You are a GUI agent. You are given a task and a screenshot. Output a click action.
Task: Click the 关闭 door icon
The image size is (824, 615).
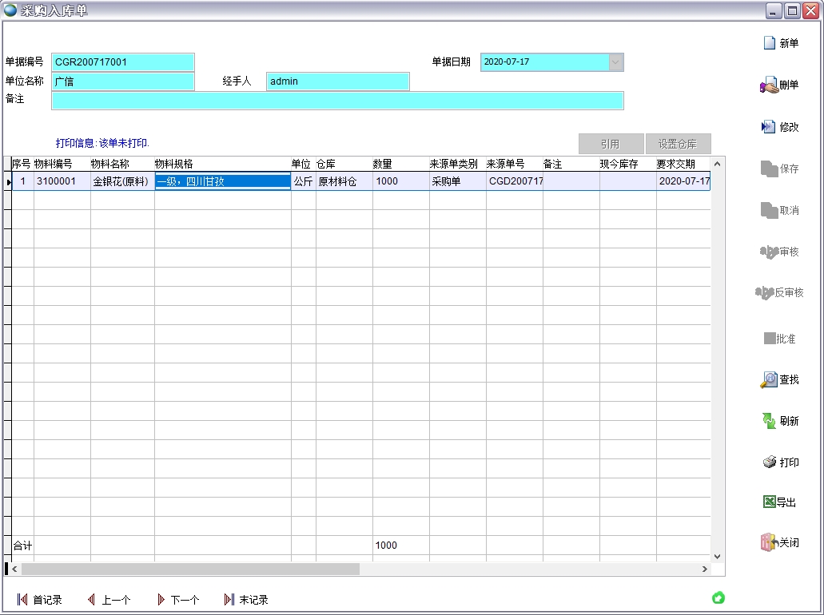(769, 542)
